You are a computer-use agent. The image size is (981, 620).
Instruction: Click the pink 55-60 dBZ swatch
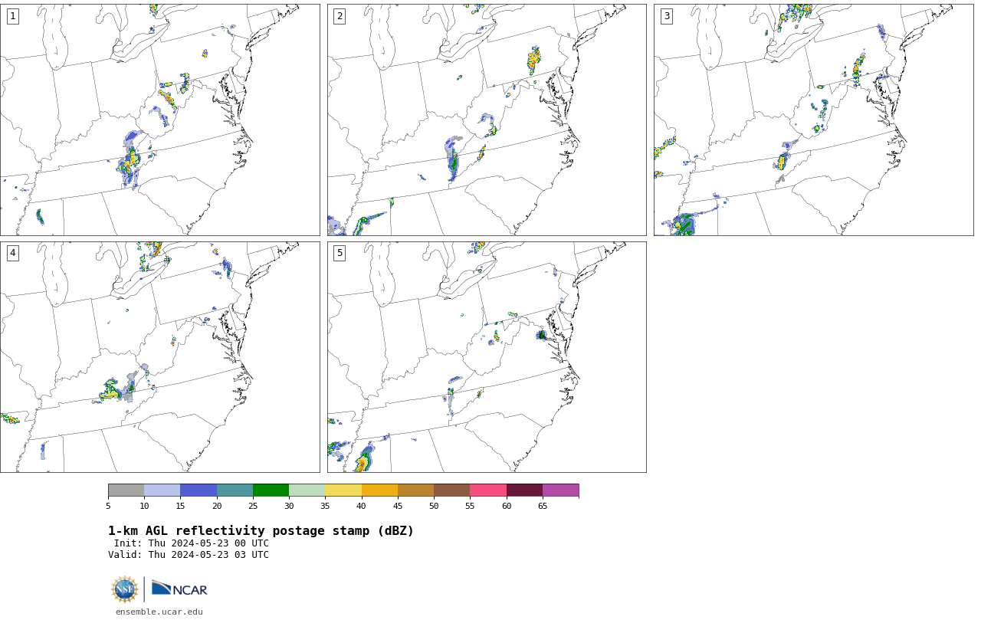[x=488, y=490]
